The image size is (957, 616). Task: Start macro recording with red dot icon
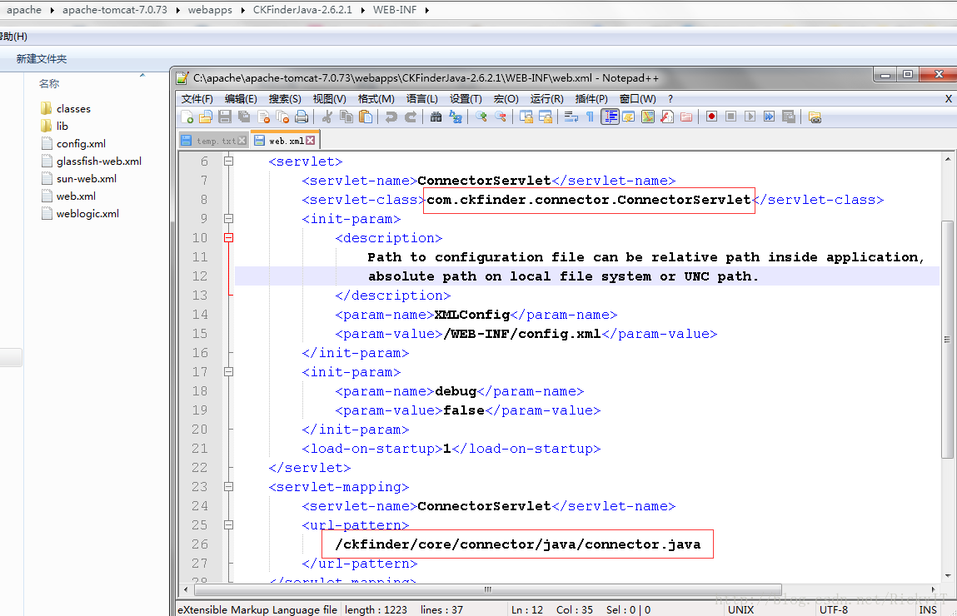pyautogui.click(x=711, y=117)
